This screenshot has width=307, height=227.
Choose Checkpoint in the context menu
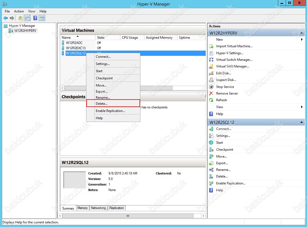click(113, 78)
